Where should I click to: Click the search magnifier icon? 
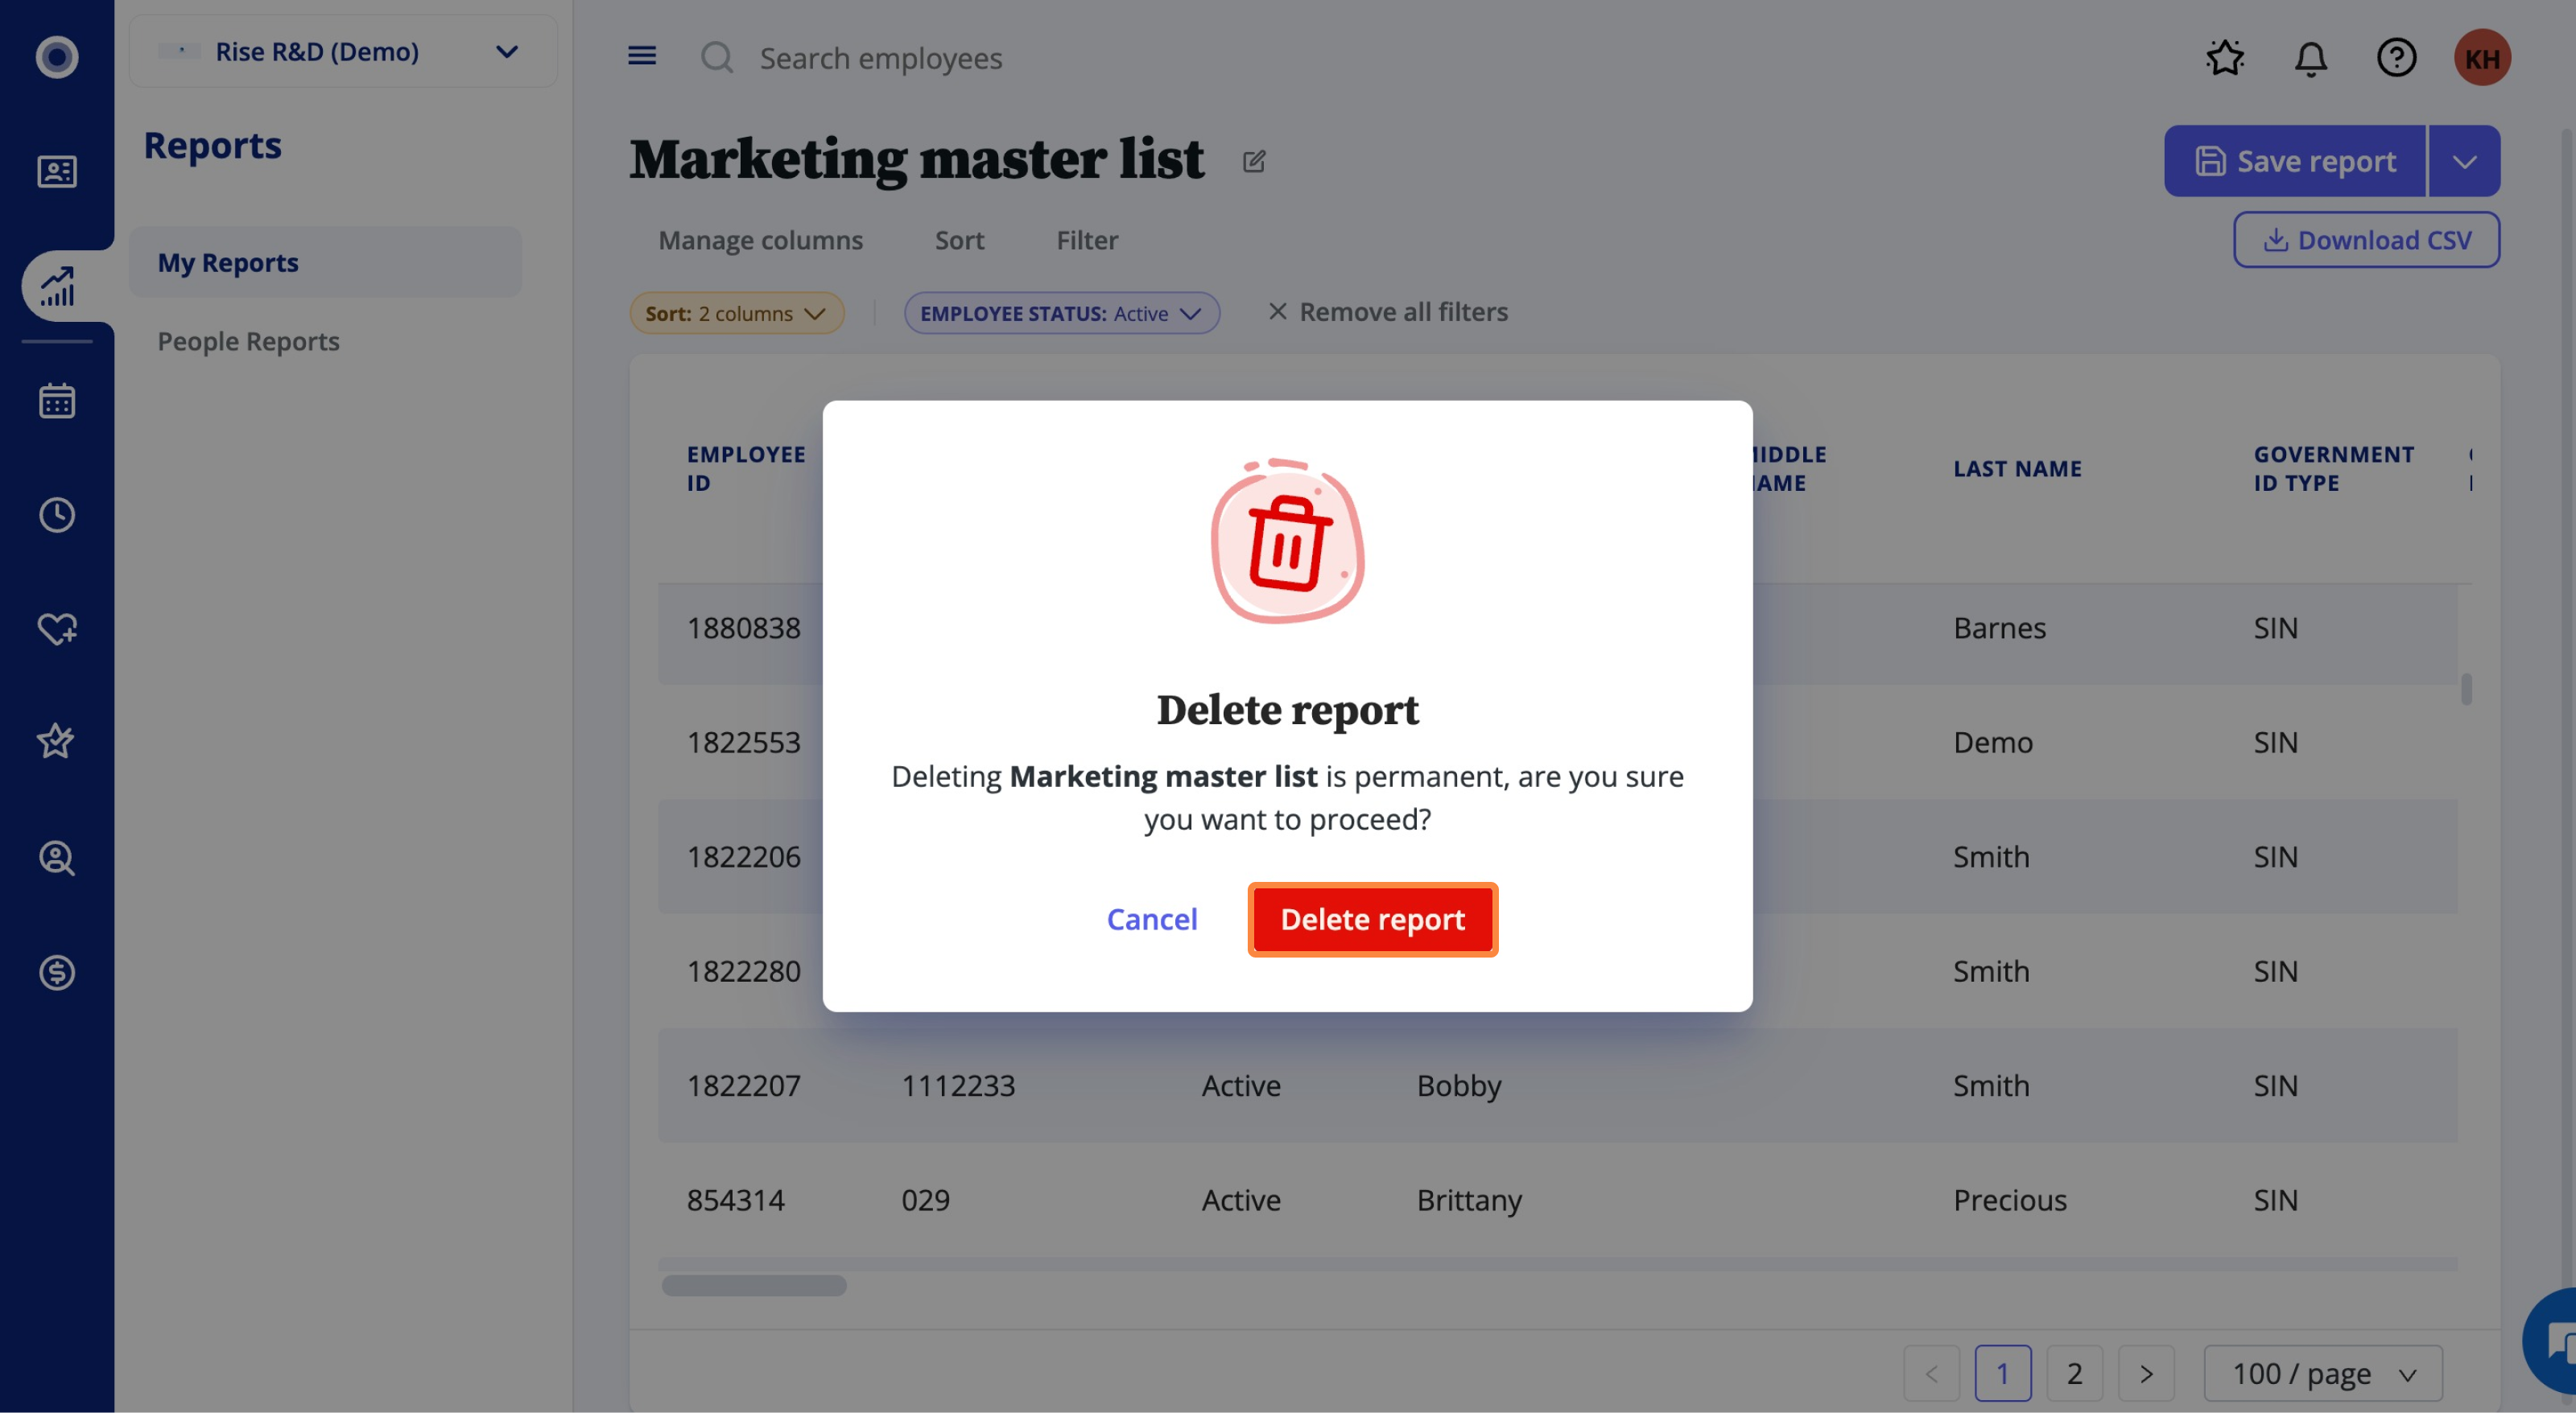point(717,58)
